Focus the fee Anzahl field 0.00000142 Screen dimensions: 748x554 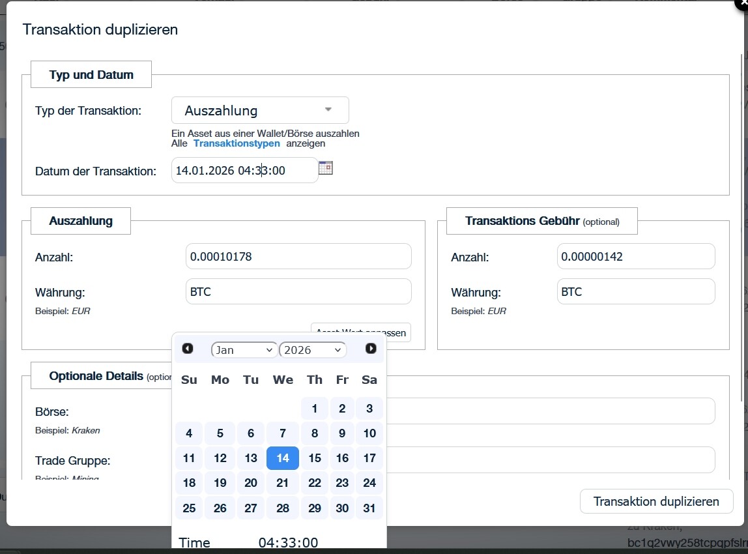[x=636, y=256]
